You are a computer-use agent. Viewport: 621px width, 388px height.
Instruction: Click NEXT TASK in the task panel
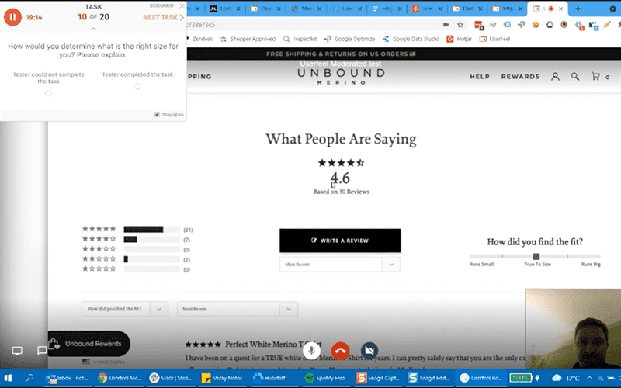163,17
